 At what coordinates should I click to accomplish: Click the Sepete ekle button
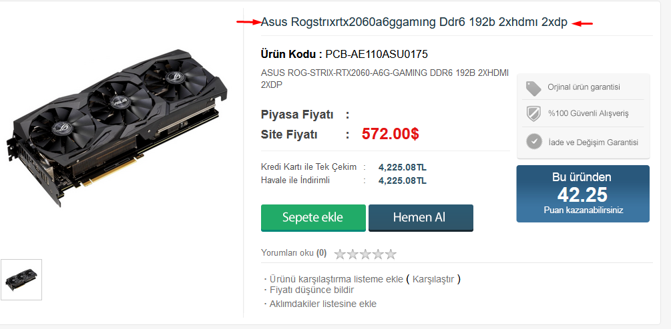point(313,218)
